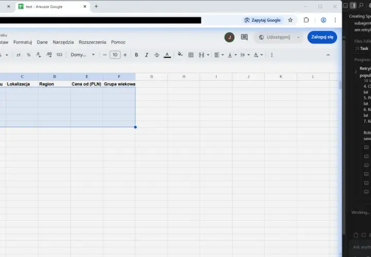The height and width of the screenshot is (257, 371).
Task: Click the Region header cell
Action: point(55,84)
